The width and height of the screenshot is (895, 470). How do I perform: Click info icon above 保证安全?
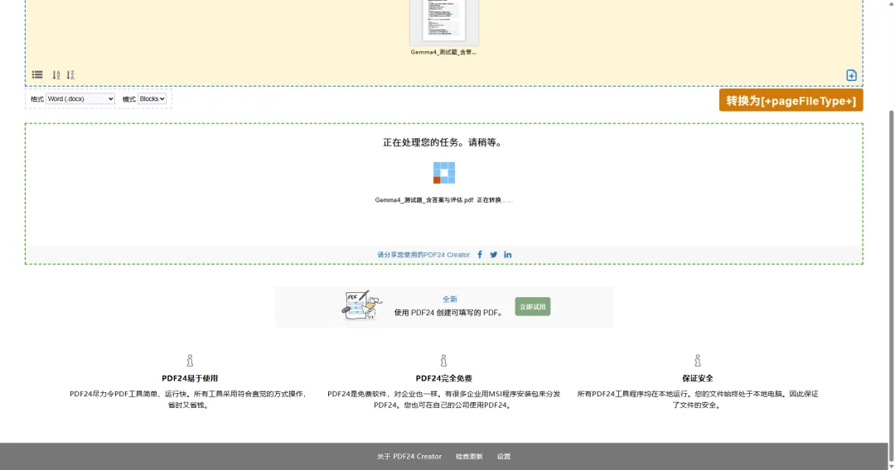[x=698, y=361]
